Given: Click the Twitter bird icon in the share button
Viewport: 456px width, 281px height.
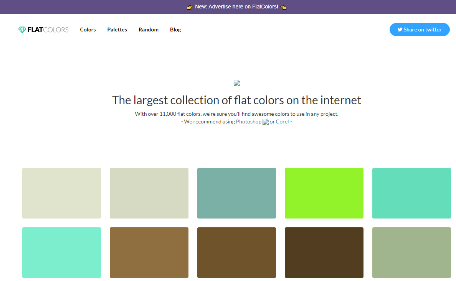Looking at the screenshot, I should point(400,30).
